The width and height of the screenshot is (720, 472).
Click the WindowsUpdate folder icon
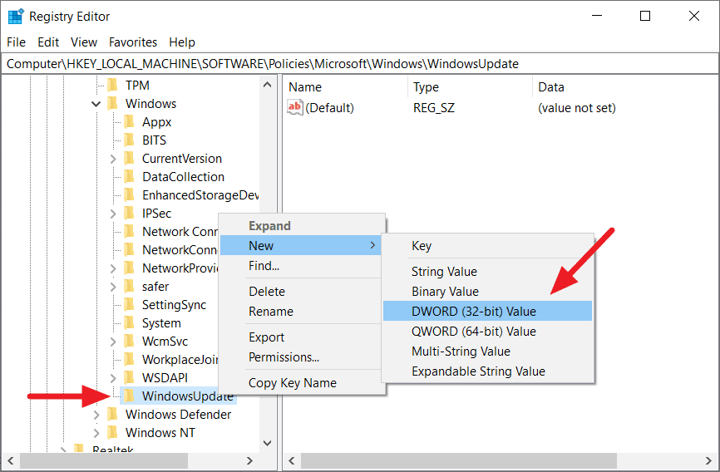point(129,396)
